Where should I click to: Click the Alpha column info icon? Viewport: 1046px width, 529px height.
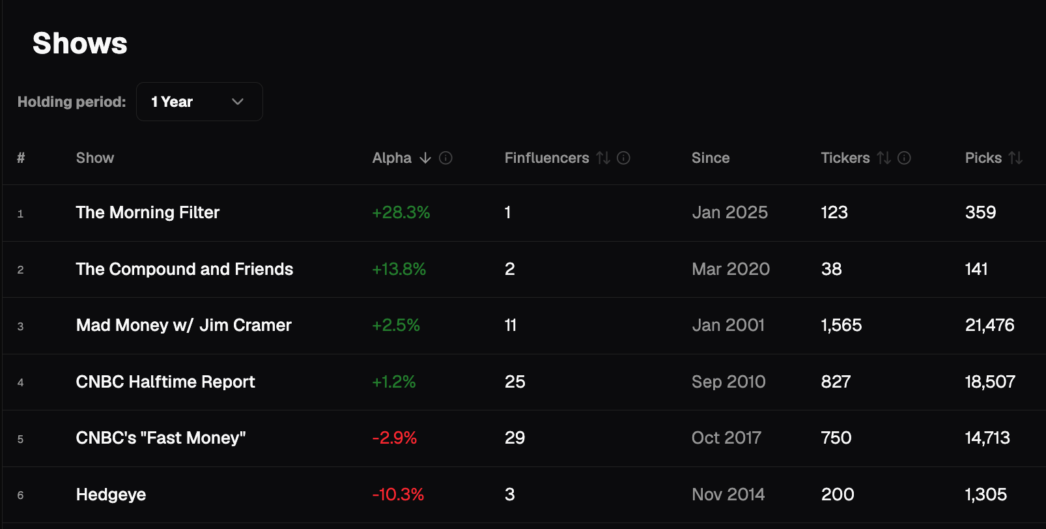pos(445,158)
